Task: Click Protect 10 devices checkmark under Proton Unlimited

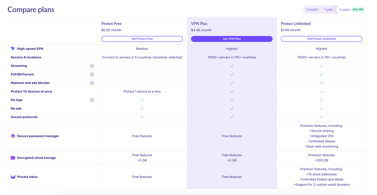Action: (x=321, y=92)
